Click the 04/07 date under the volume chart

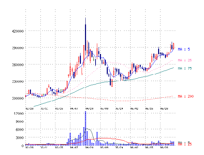[74, 147]
